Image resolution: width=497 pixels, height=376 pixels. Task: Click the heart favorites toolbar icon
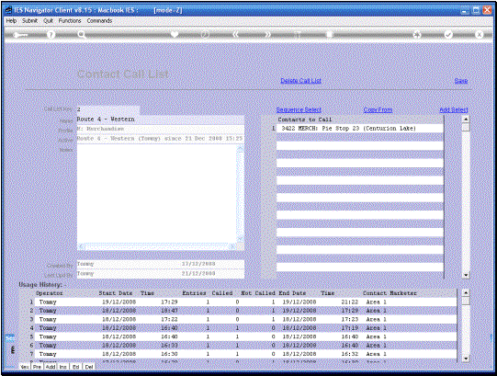click(175, 35)
